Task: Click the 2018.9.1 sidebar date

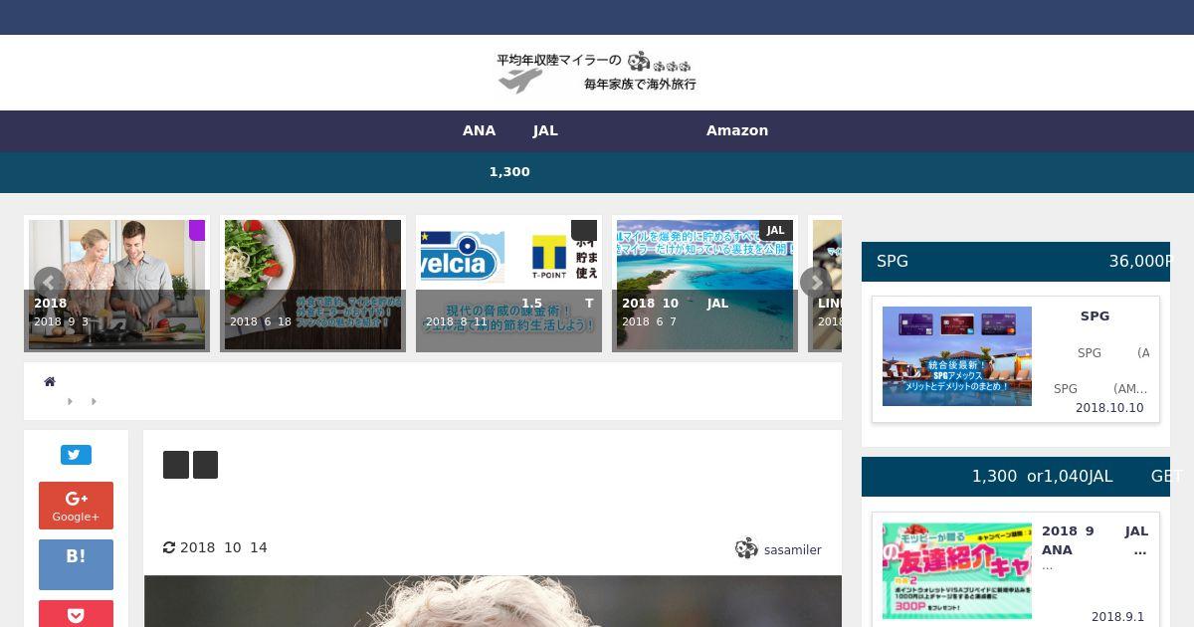Action: pos(1118,617)
